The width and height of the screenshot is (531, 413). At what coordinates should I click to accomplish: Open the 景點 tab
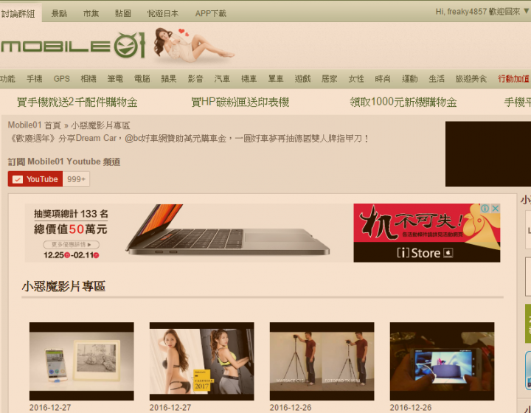(x=59, y=13)
